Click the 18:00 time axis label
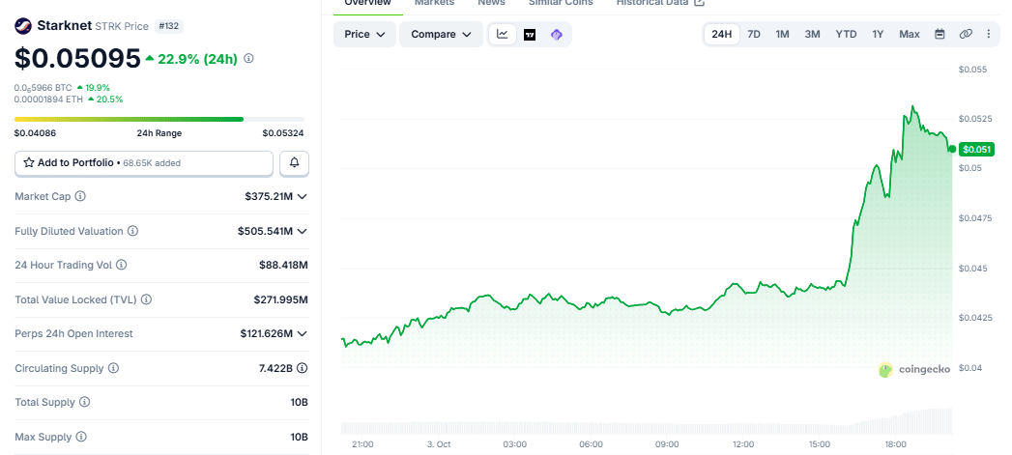This screenshot has height=455, width=1012. click(x=896, y=444)
